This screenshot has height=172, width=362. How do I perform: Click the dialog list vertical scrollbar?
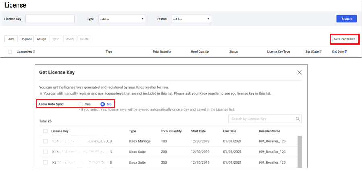pos(300,152)
